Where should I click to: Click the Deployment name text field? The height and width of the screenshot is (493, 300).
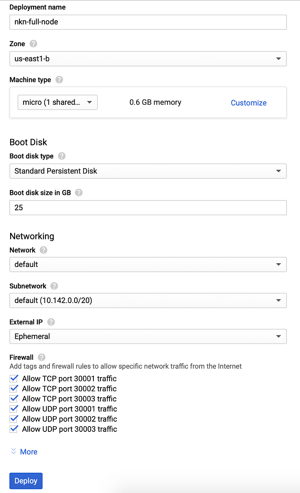click(x=148, y=22)
